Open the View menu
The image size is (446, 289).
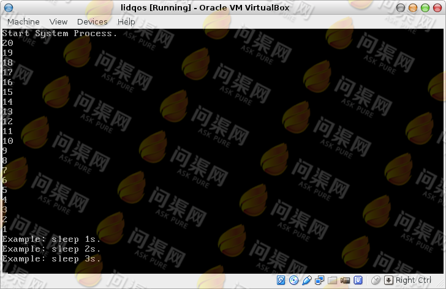(x=58, y=21)
